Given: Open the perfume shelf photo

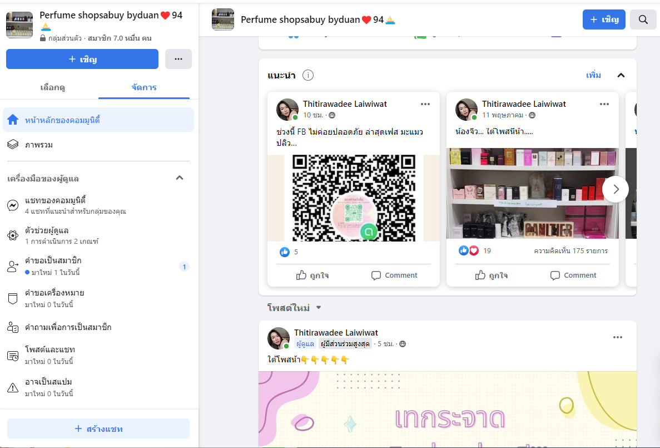Looking at the screenshot, I should [x=533, y=194].
